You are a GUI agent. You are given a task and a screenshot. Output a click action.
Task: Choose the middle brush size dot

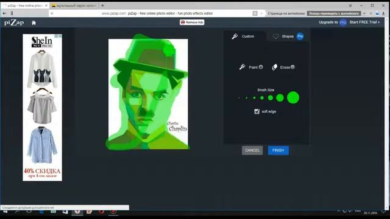262,98
